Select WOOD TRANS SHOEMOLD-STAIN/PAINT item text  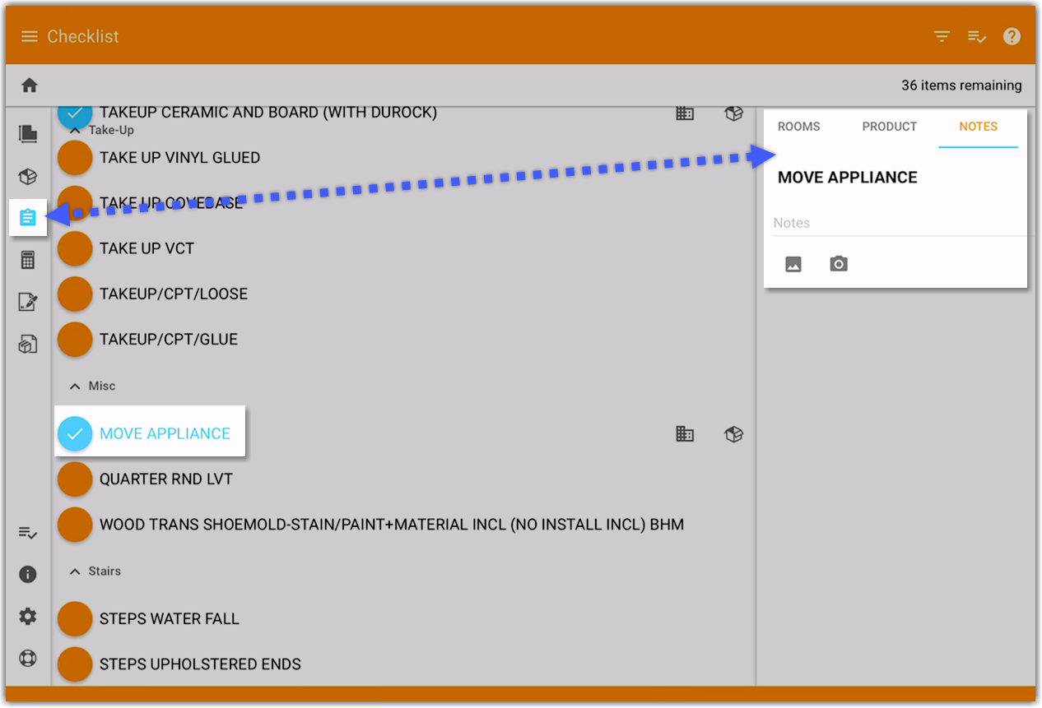(392, 524)
